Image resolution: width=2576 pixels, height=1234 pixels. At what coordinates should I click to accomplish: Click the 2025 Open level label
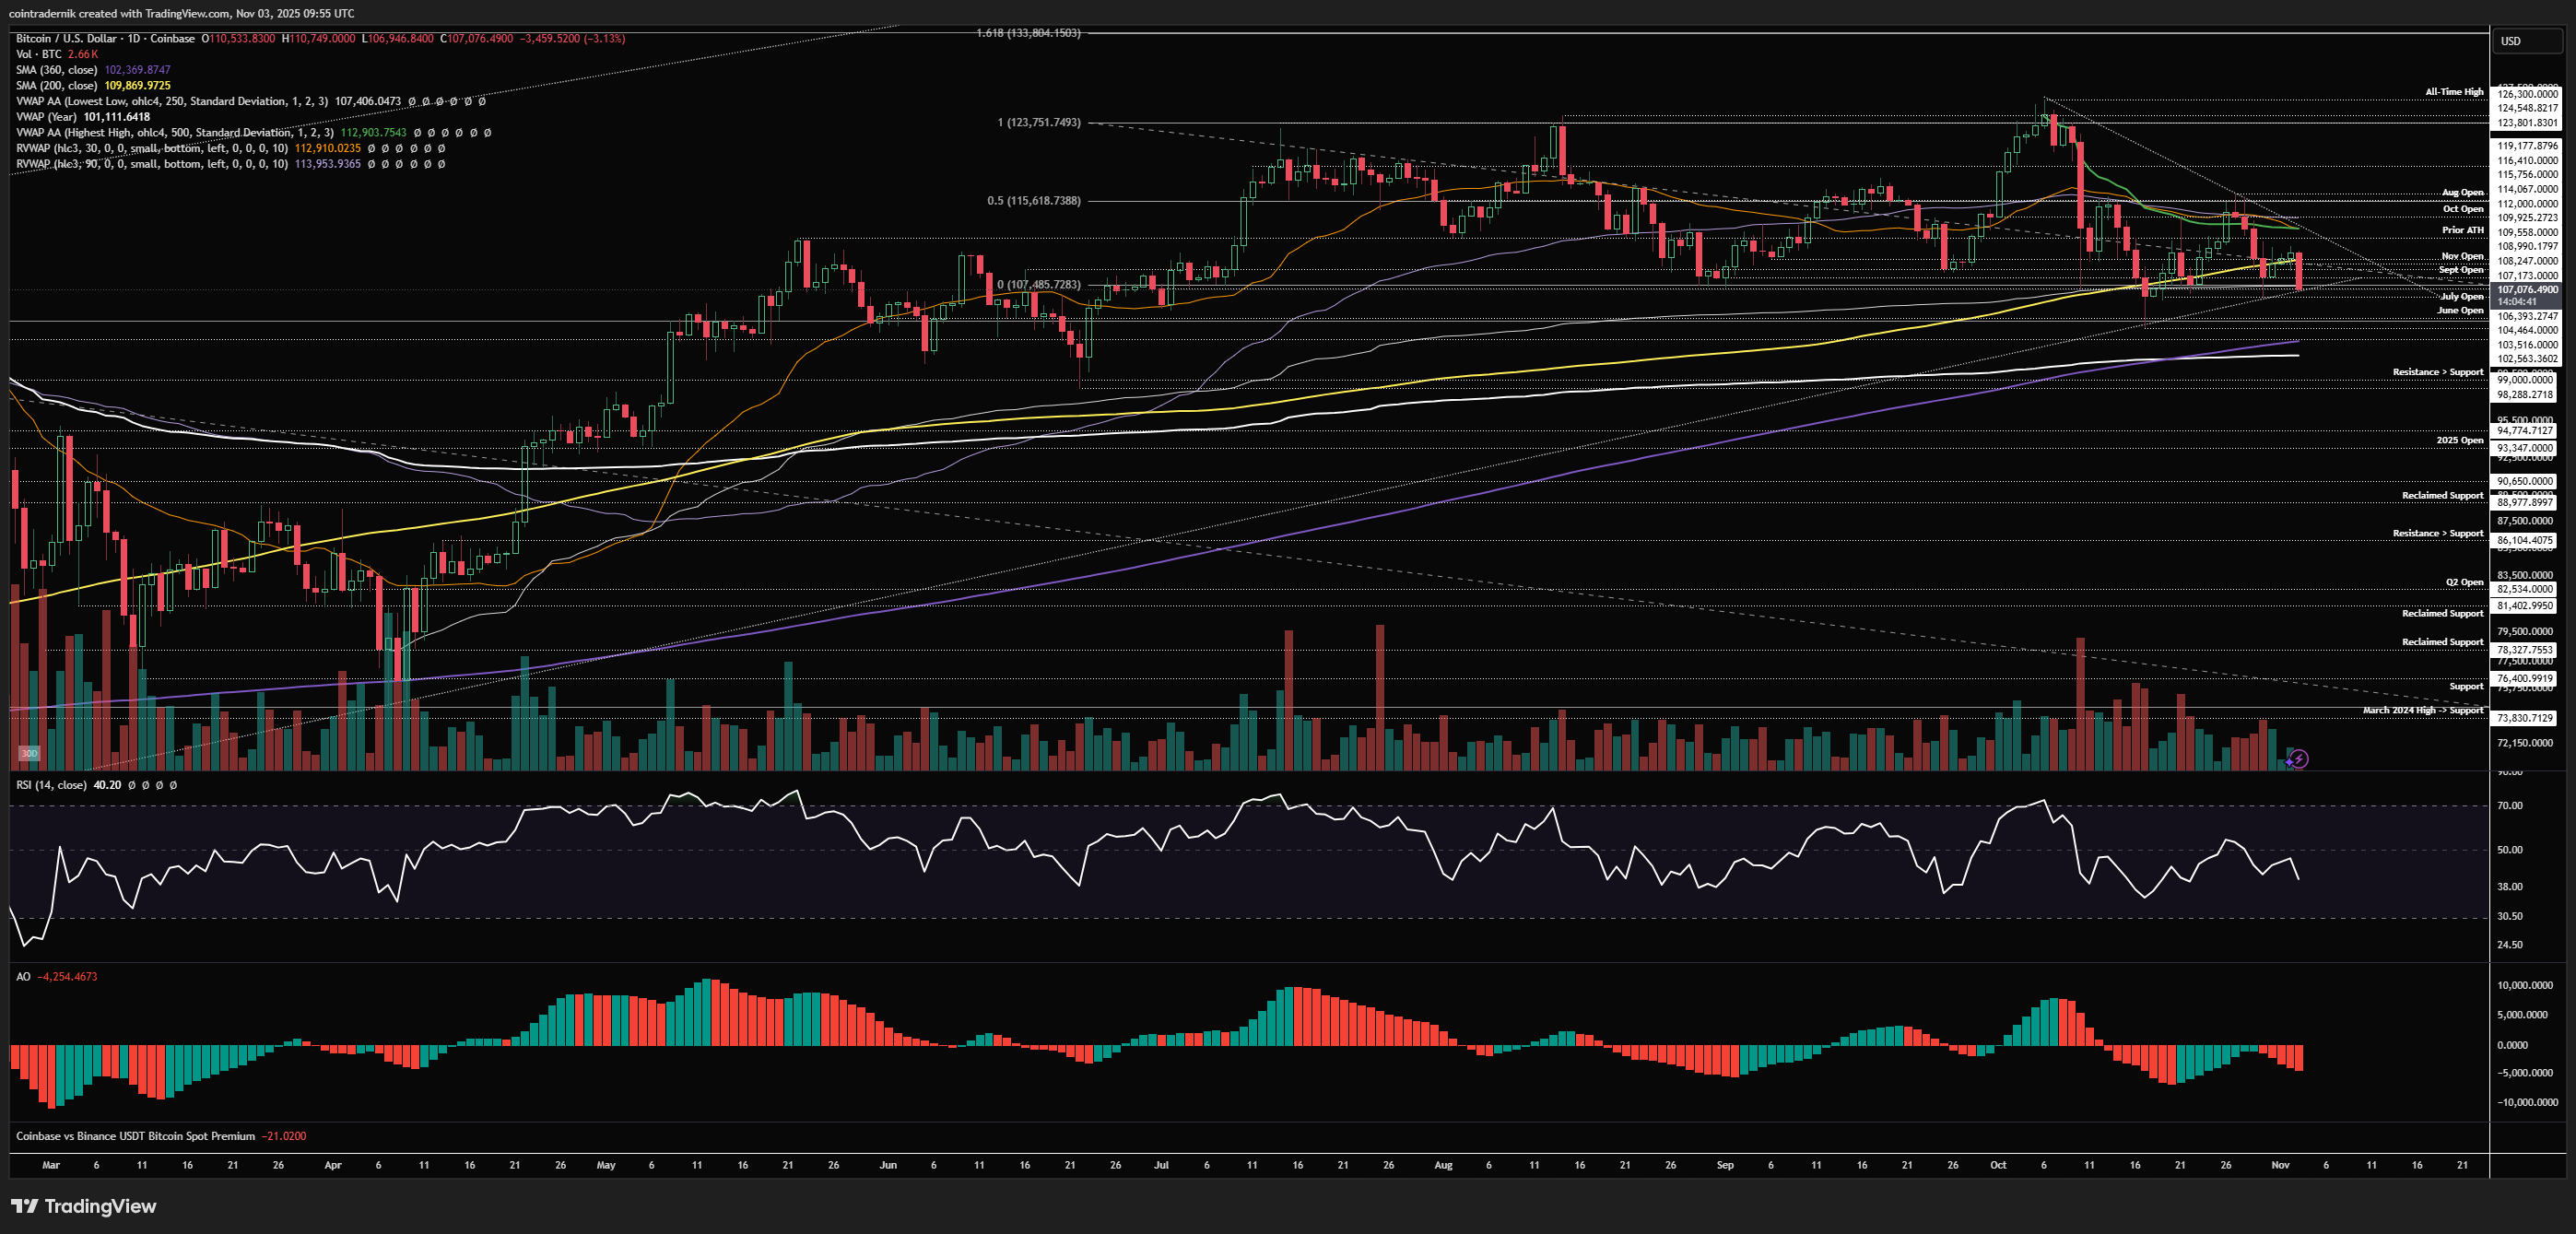coord(2459,440)
